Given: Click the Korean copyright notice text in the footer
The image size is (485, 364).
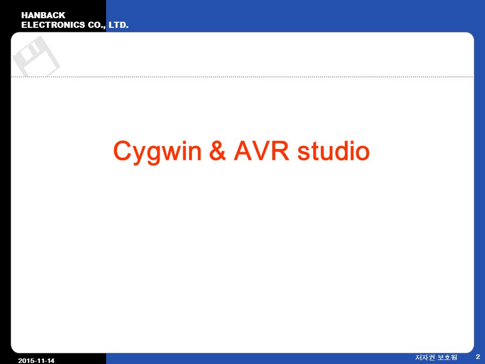Looking at the screenshot, I should [x=436, y=357].
